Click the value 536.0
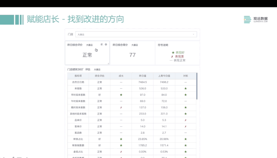The image size is (277, 158). pyautogui.click(x=142, y=89)
